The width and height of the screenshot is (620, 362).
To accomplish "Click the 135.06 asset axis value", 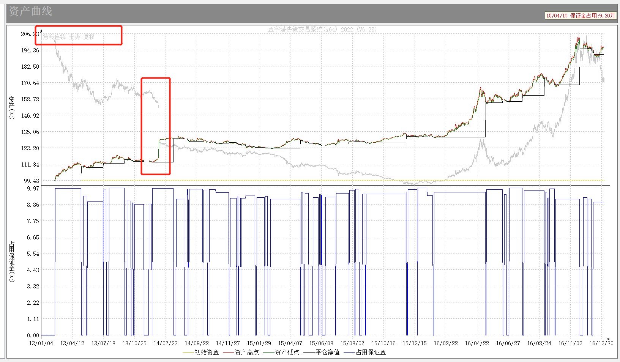I will [x=30, y=132].
